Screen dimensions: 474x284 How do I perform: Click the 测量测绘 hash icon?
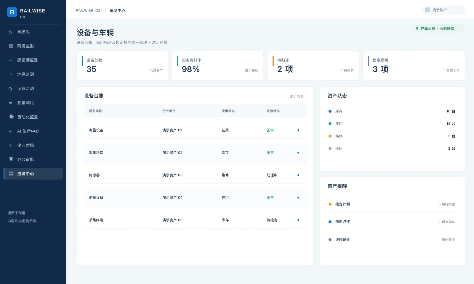(x=10, y=103)
